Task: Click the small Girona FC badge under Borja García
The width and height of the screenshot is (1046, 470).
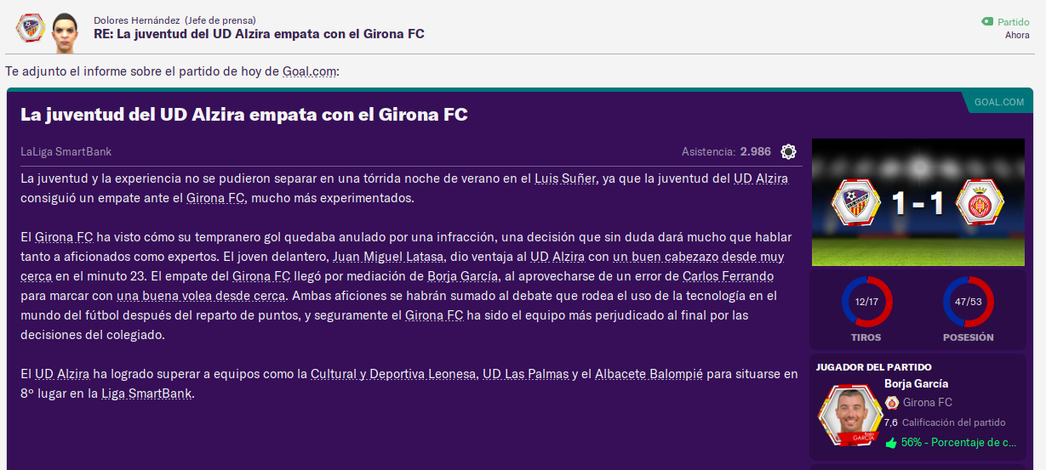Action: pos(892,403)
